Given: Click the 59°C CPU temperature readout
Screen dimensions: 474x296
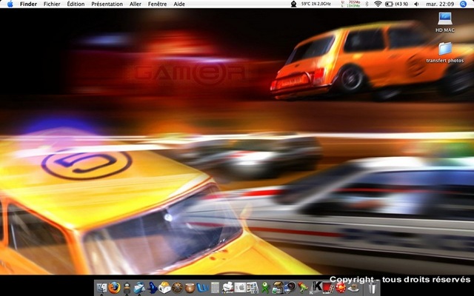Looking at the screenshot, I should (x=316, y=4).
